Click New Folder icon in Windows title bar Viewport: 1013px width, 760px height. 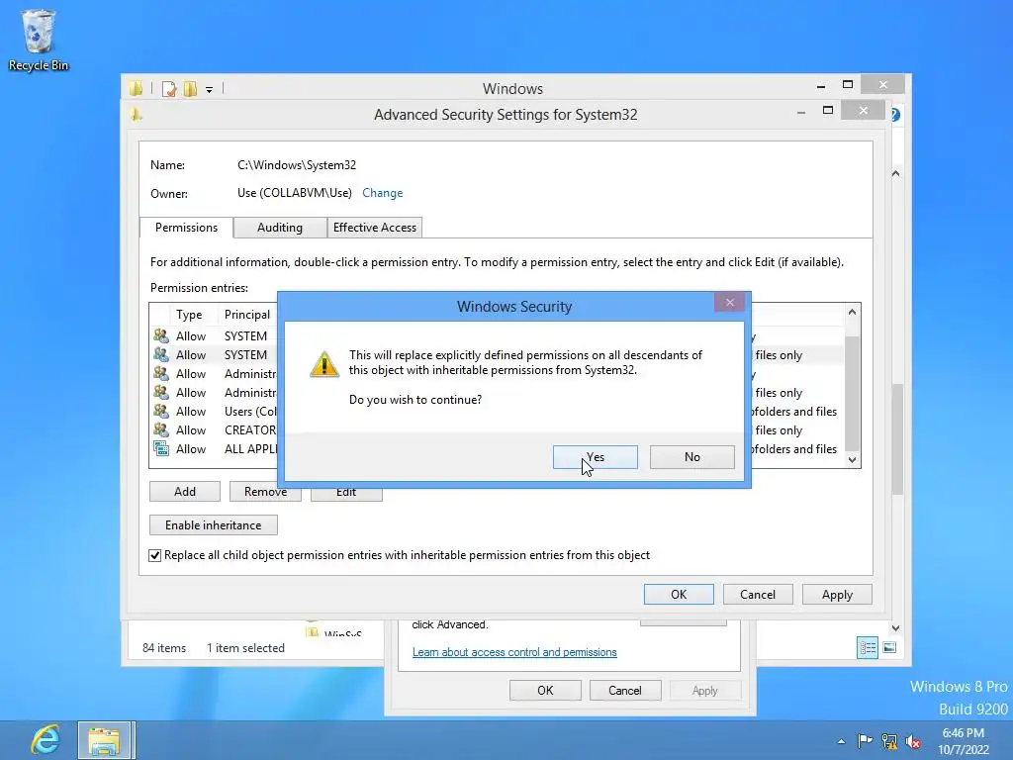pos(190,88)
